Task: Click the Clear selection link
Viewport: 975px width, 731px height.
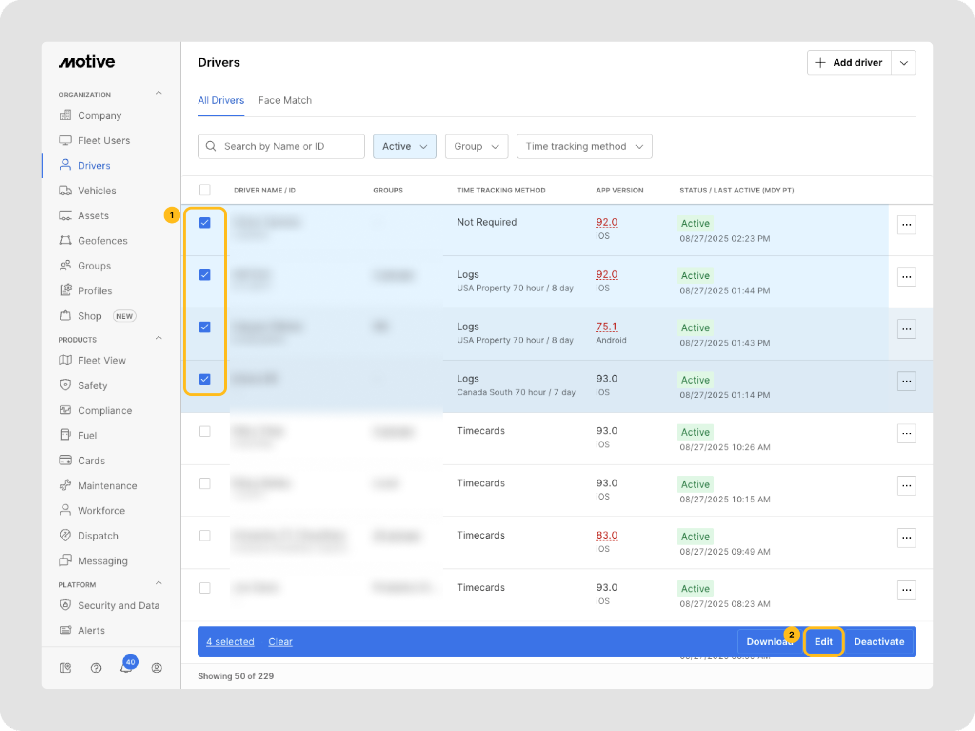Action: (280, 641)
